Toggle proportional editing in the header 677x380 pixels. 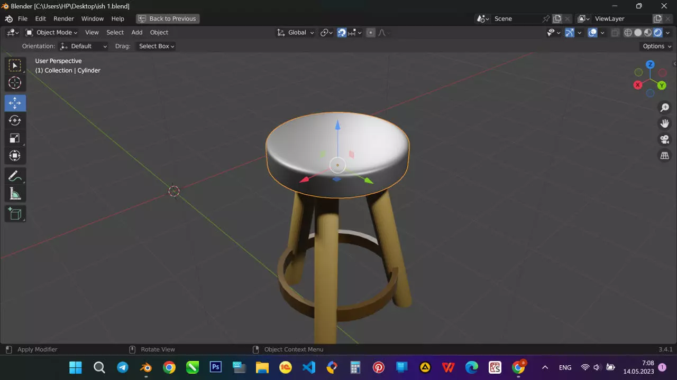coord(371,33)
